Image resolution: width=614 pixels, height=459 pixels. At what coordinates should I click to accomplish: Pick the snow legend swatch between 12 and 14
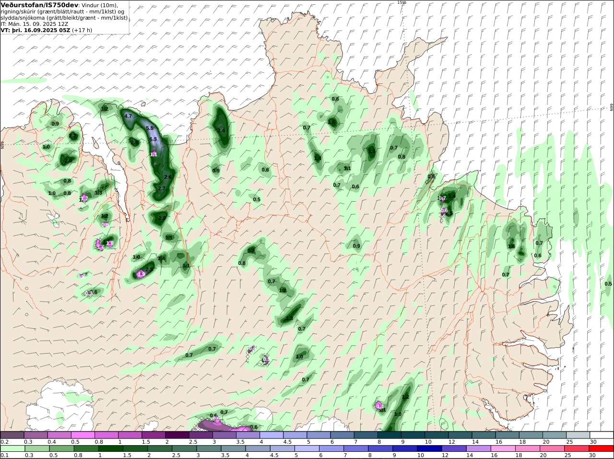460,435
